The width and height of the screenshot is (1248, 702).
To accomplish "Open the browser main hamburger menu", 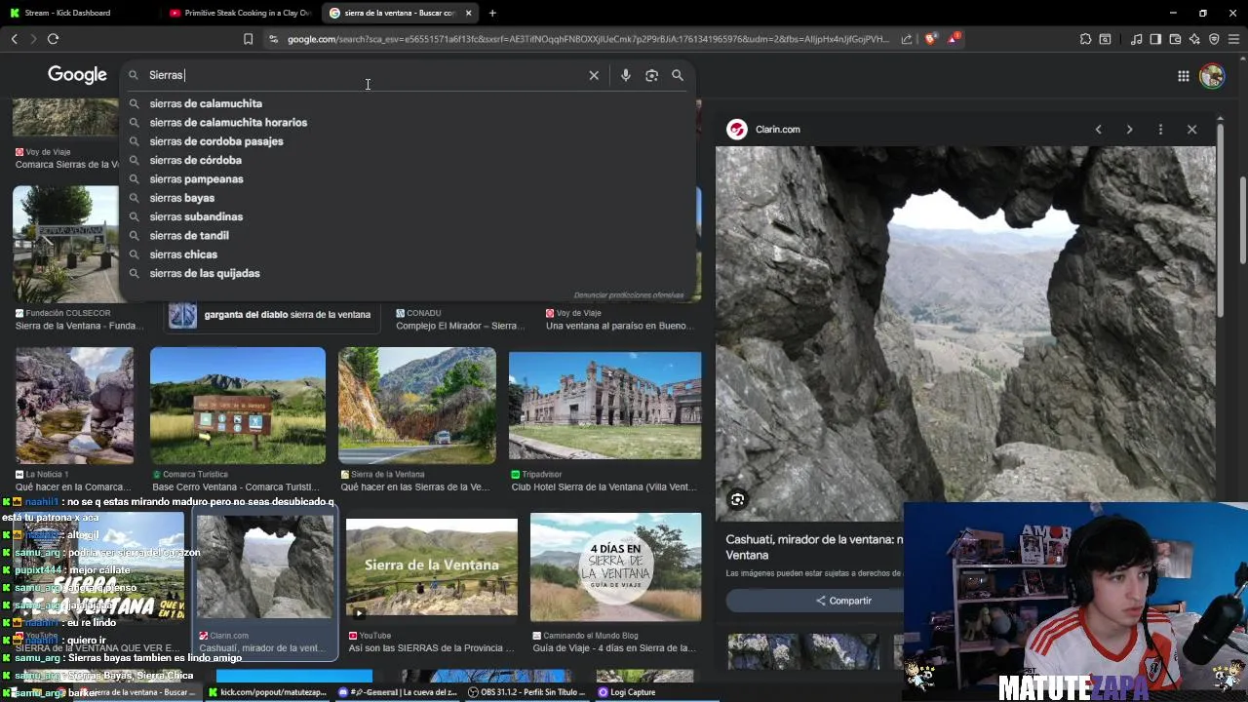I will (x=1233, y=39).
